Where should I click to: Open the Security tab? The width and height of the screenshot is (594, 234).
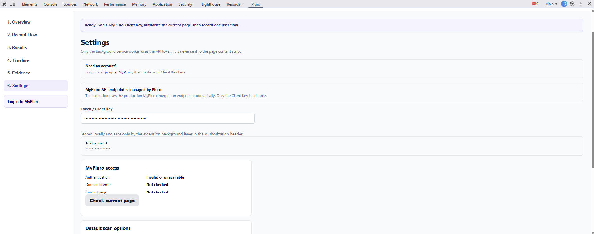185,4
